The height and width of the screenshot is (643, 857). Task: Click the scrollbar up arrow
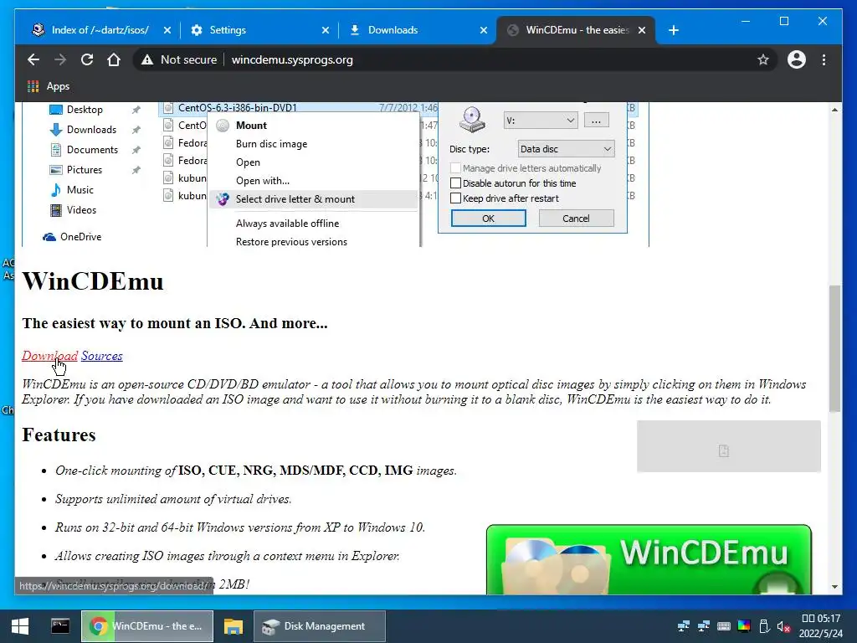pyautogui.click(x=834, y=110)
